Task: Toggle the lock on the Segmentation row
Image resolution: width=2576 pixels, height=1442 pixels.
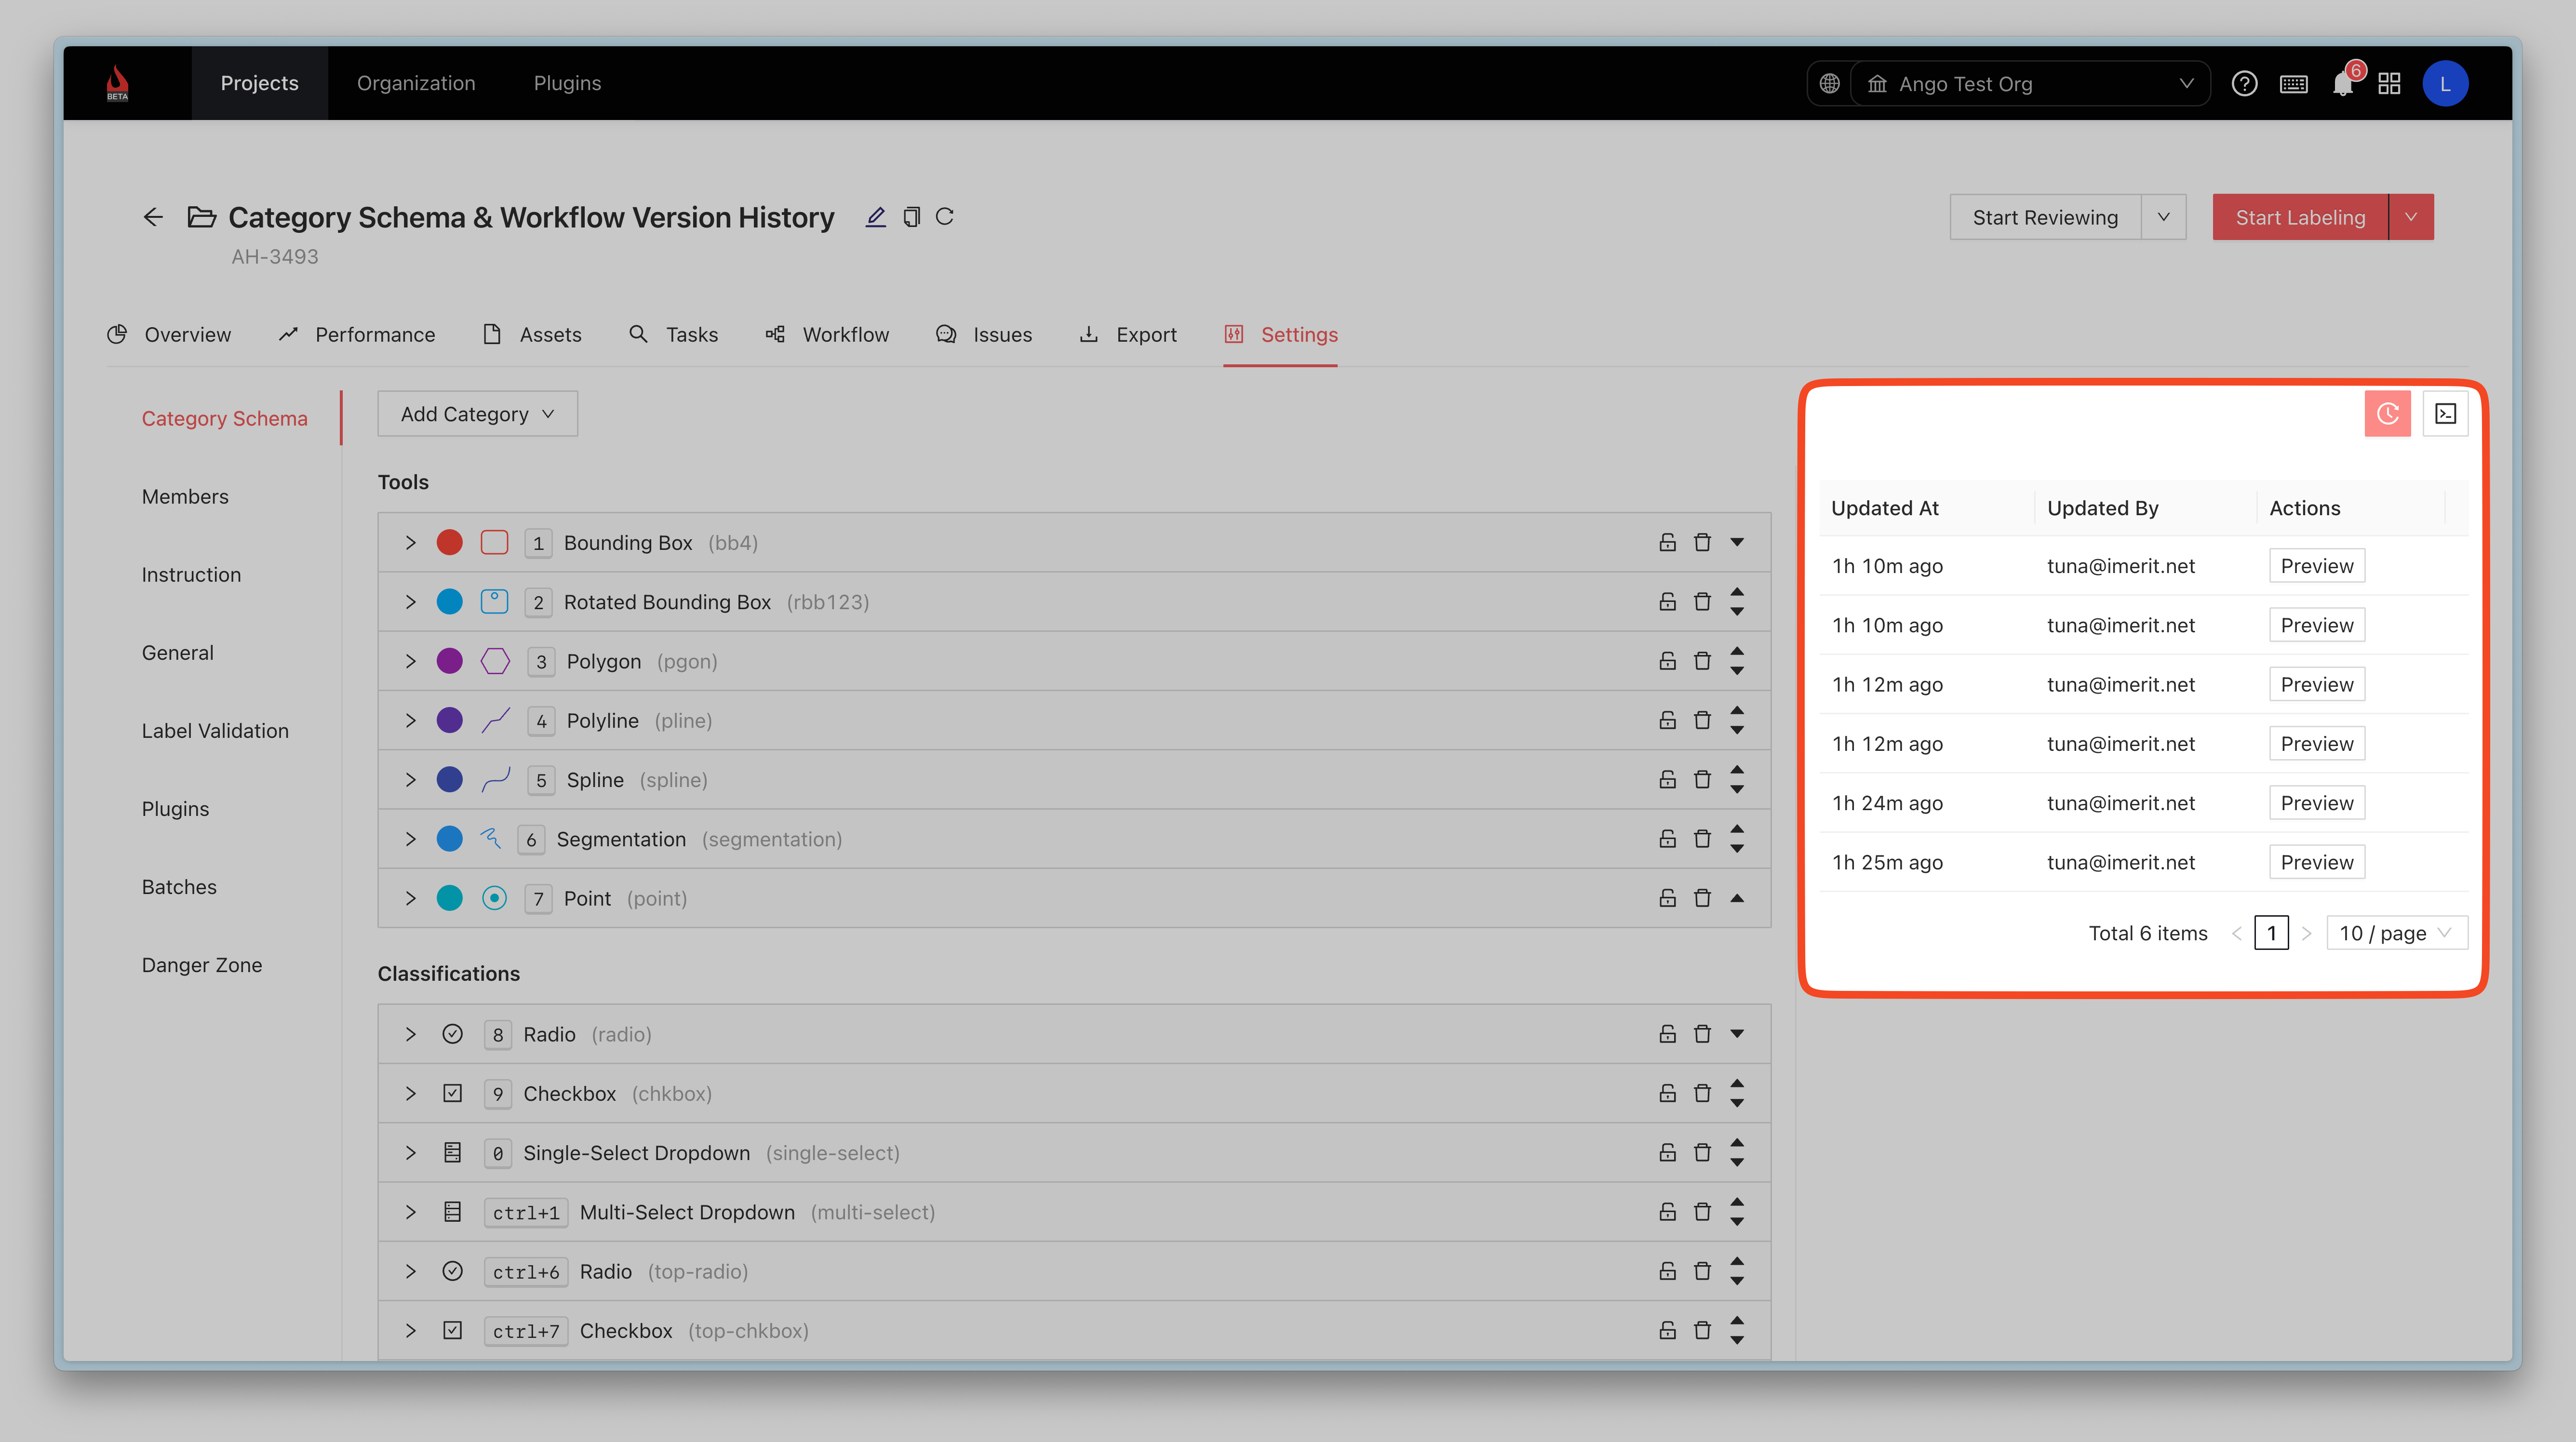Action: tap(1667, 839)
